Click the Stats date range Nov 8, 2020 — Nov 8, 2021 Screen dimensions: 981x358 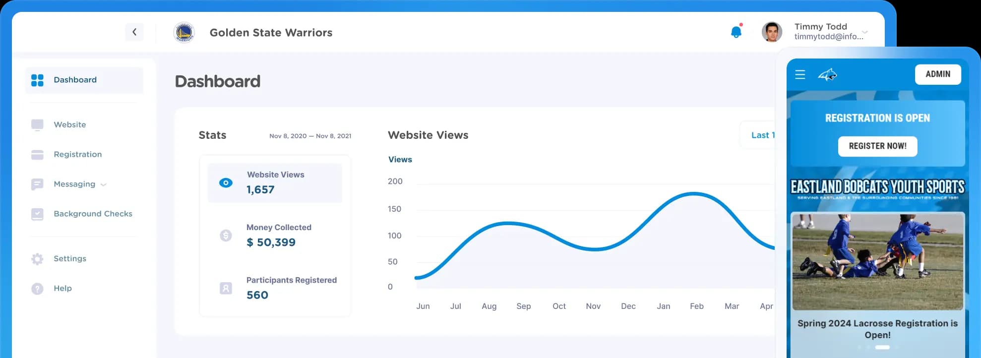[x=310, y=136]
